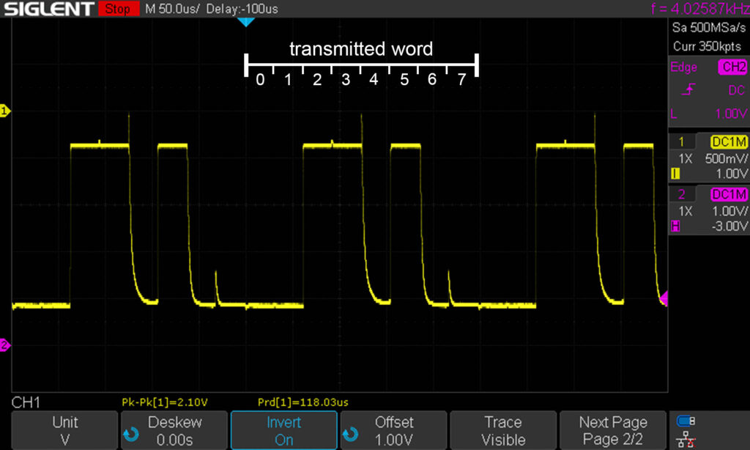Click the SIGLENT logo

pyautogui.click(x=49, y=9)
